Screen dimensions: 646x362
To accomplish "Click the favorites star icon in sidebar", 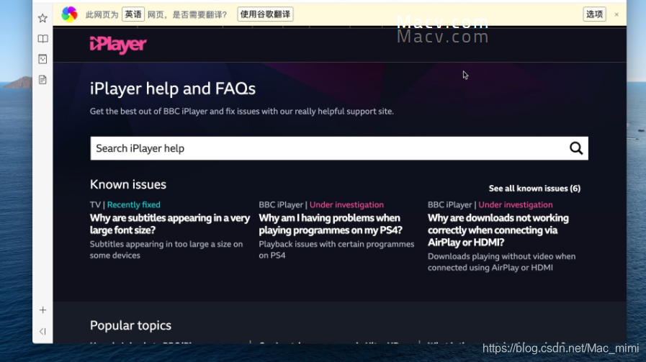I will pos(42,18).
